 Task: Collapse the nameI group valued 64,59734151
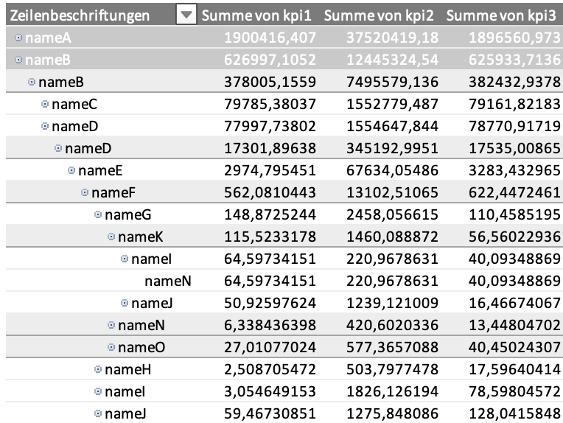125,259
